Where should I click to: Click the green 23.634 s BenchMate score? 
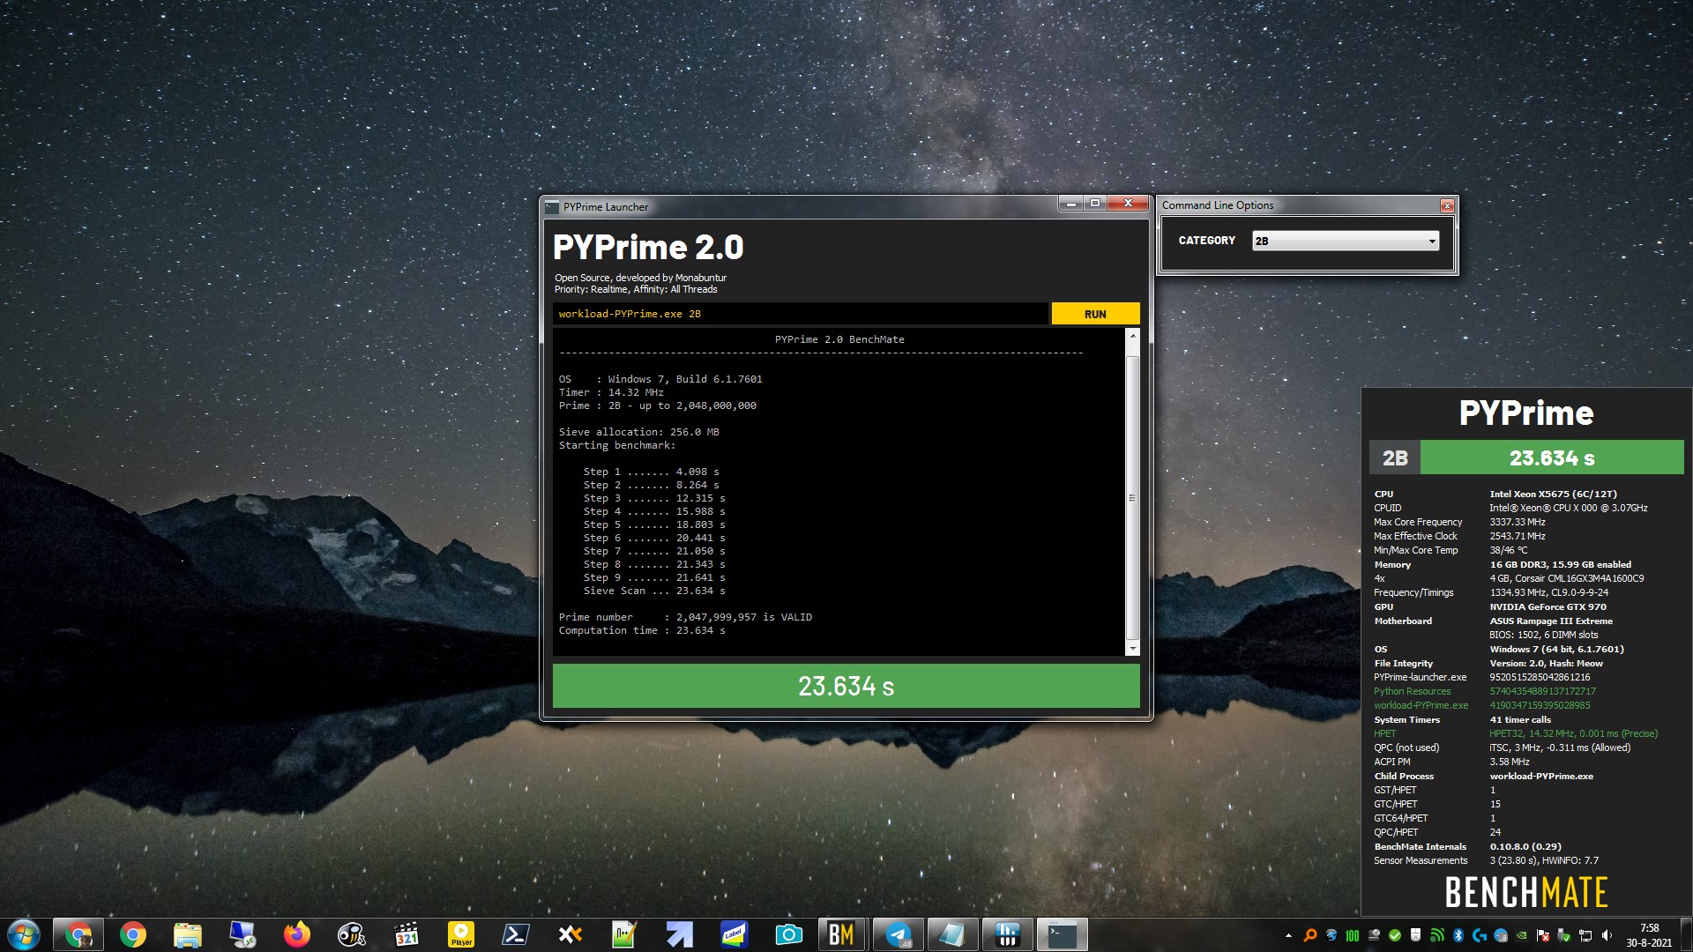click(x=1552, y=457)
